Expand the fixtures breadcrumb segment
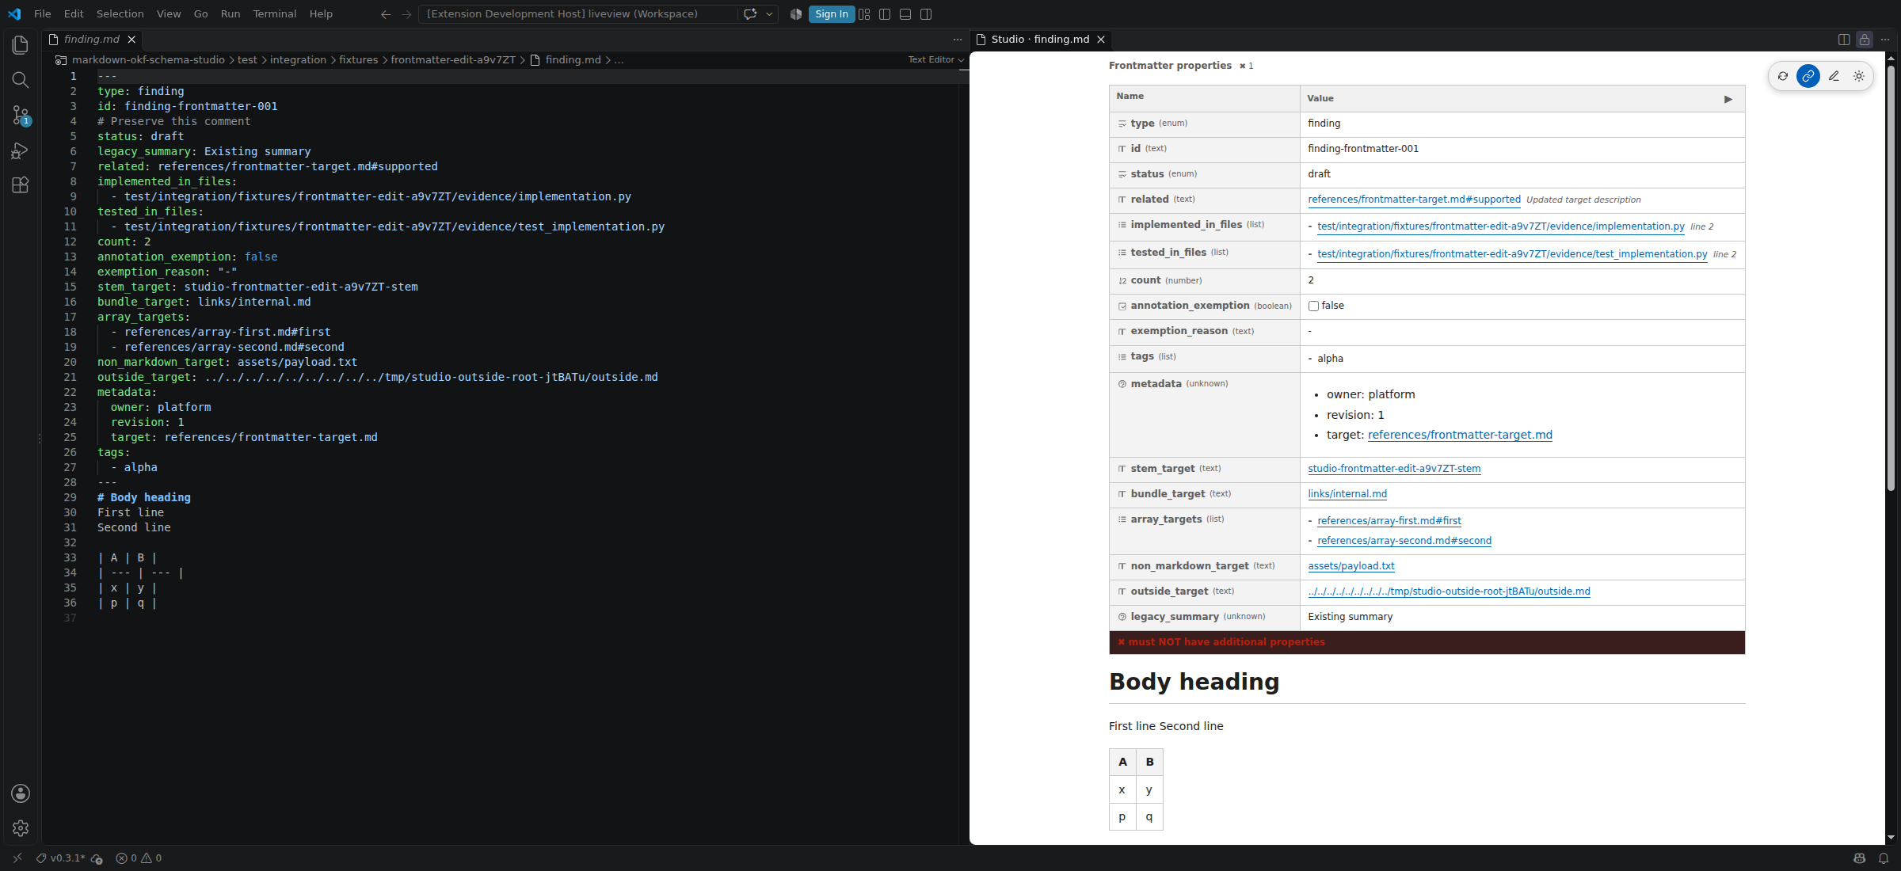Viewport: 1901px width, 871px height. click(358, 60)
